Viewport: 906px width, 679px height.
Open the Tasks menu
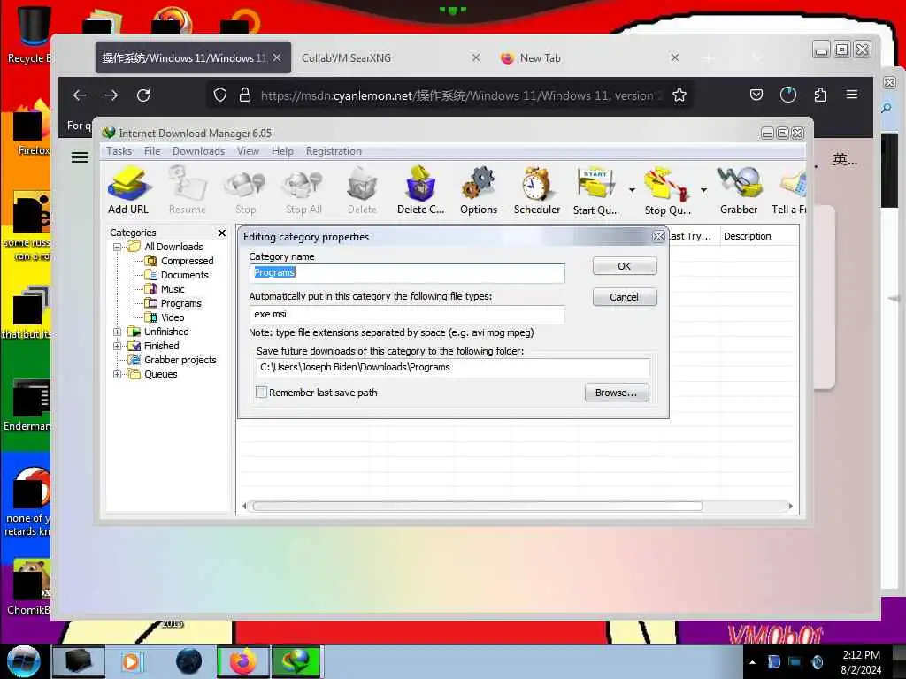click(x=119, y=151)
